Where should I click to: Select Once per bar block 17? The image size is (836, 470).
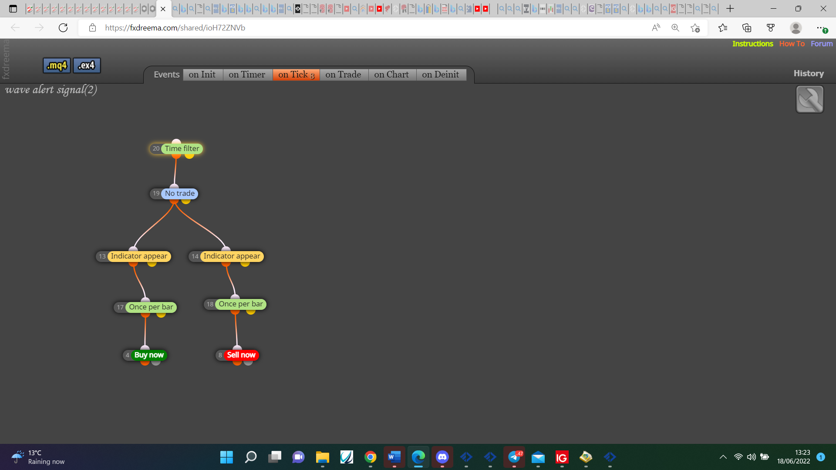click(145, 307)
